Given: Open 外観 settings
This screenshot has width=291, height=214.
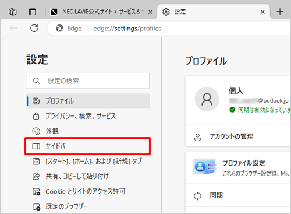Looking at the screenshot, I should pos(88,131).
